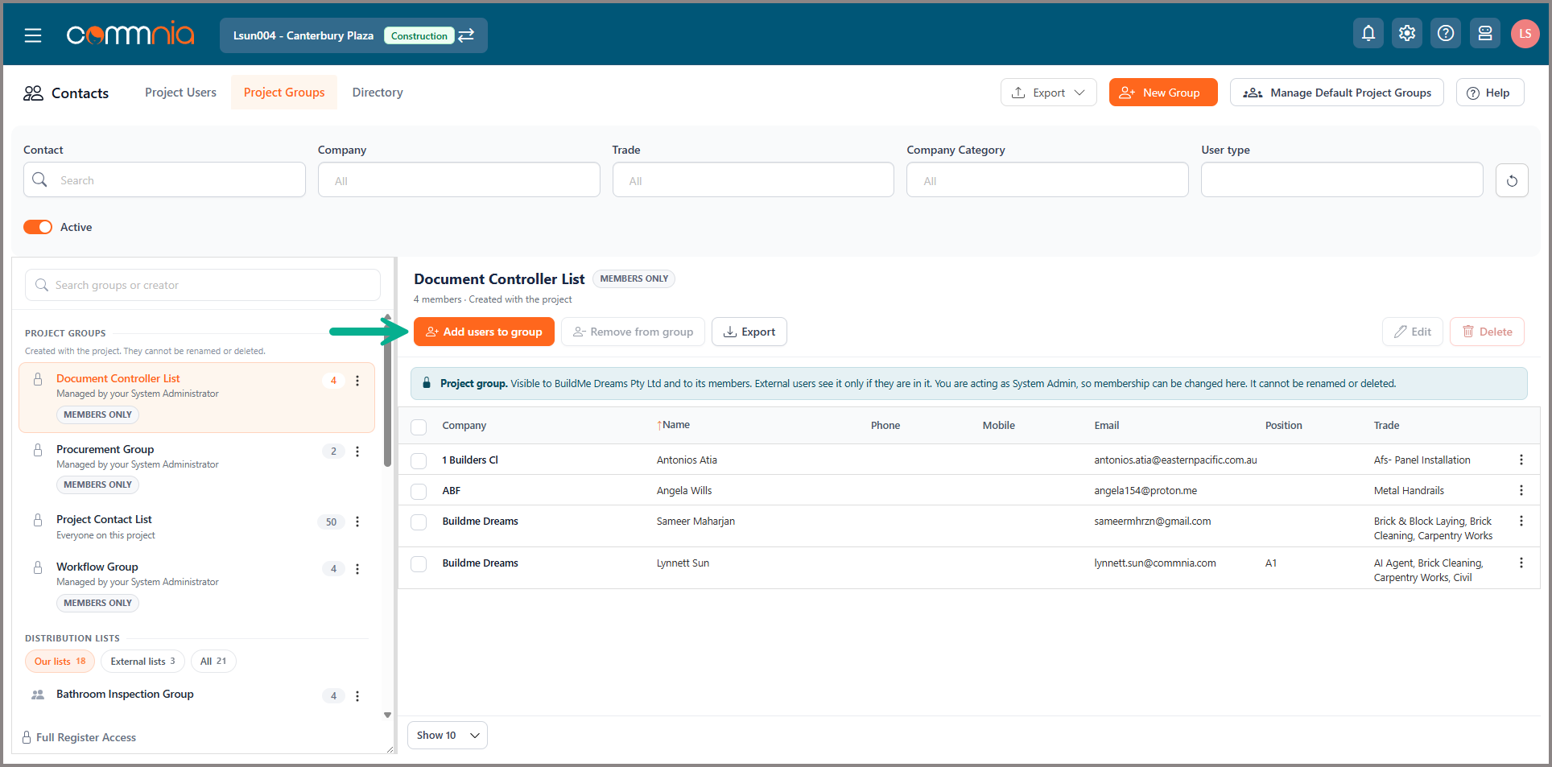Tick the checkbox for Lynnett Sun row
The image size is (1552, 767).
coord(419,563)
